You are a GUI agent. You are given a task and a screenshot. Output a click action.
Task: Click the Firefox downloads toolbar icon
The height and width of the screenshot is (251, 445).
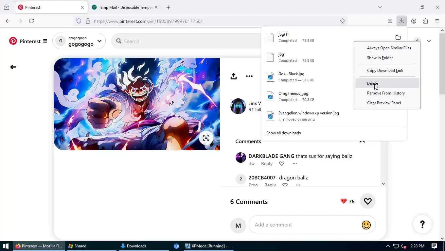[401, 21]
